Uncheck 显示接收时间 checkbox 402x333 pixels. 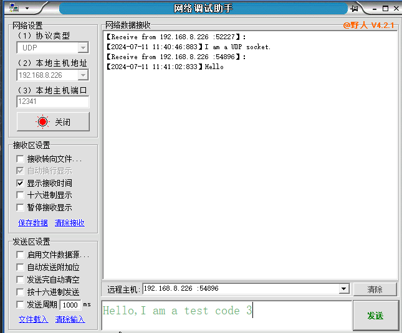pyautogui.click(x=20, y=183)
